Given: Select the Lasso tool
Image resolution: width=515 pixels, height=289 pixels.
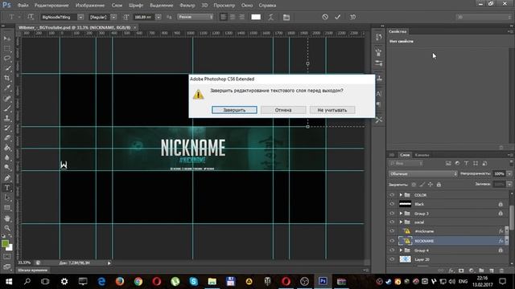Looking at the screenshot, I should point(7,59).
